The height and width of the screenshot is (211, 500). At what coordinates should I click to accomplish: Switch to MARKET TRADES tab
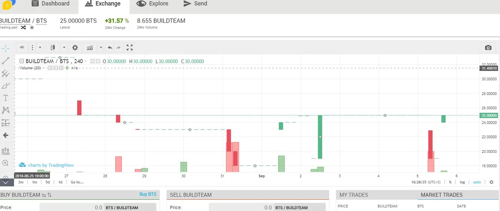pos(441,195)
